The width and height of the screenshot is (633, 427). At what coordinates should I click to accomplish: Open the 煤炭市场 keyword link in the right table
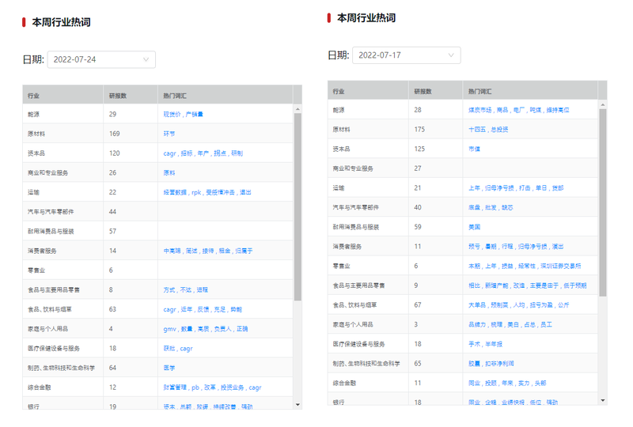click(480, 110)
